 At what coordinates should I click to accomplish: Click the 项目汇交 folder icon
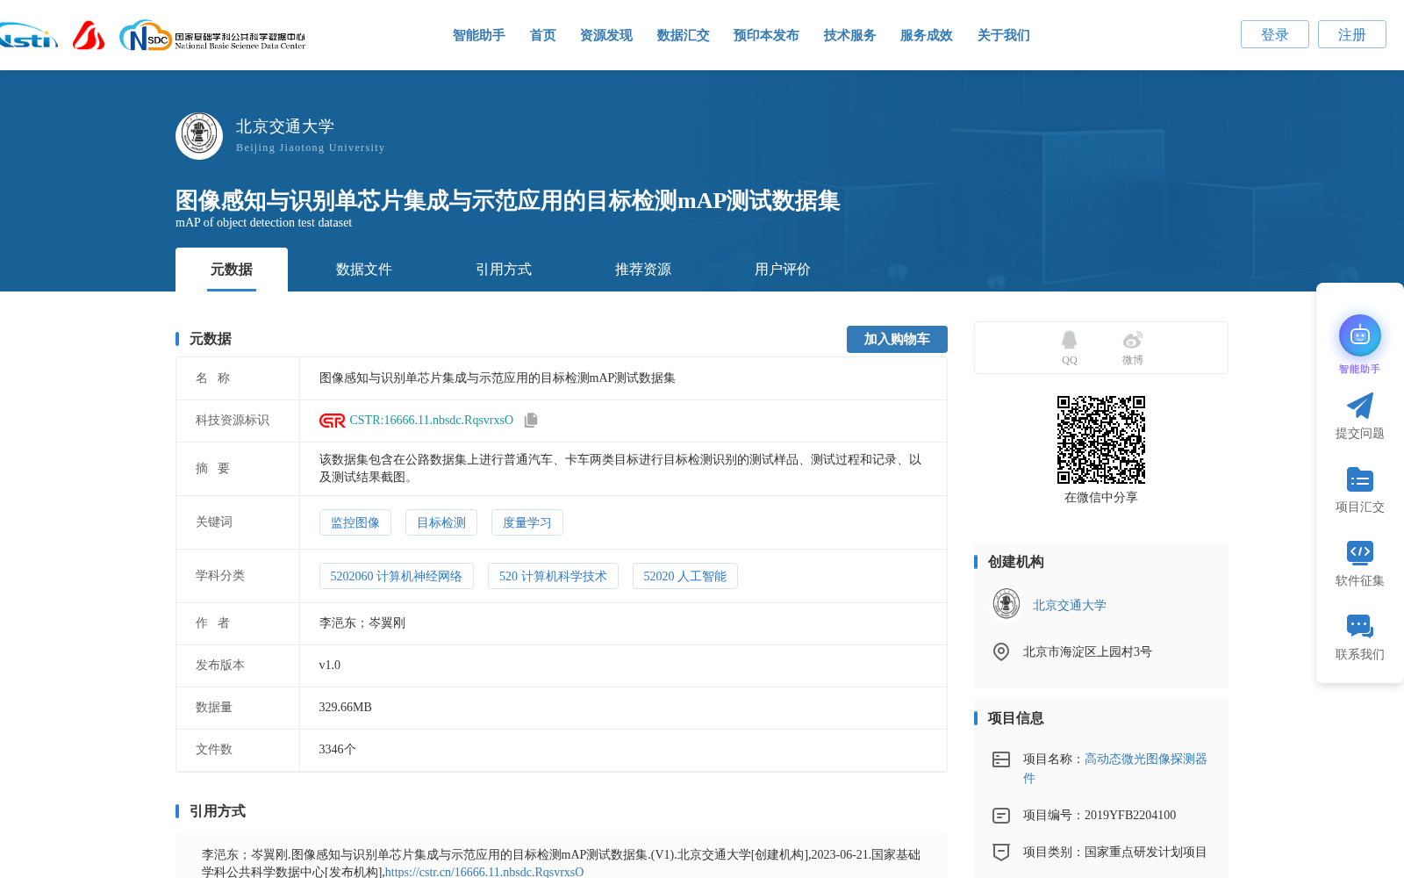(x=1360, y=479)
